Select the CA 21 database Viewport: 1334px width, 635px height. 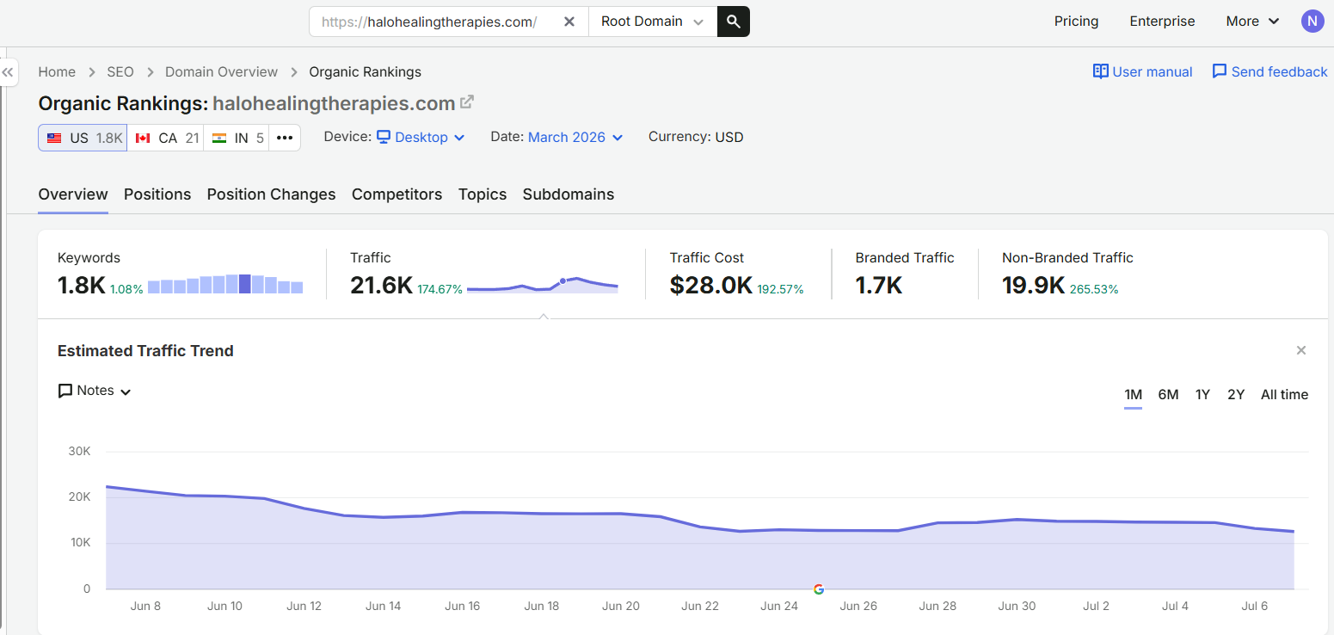tap(166, 138)
